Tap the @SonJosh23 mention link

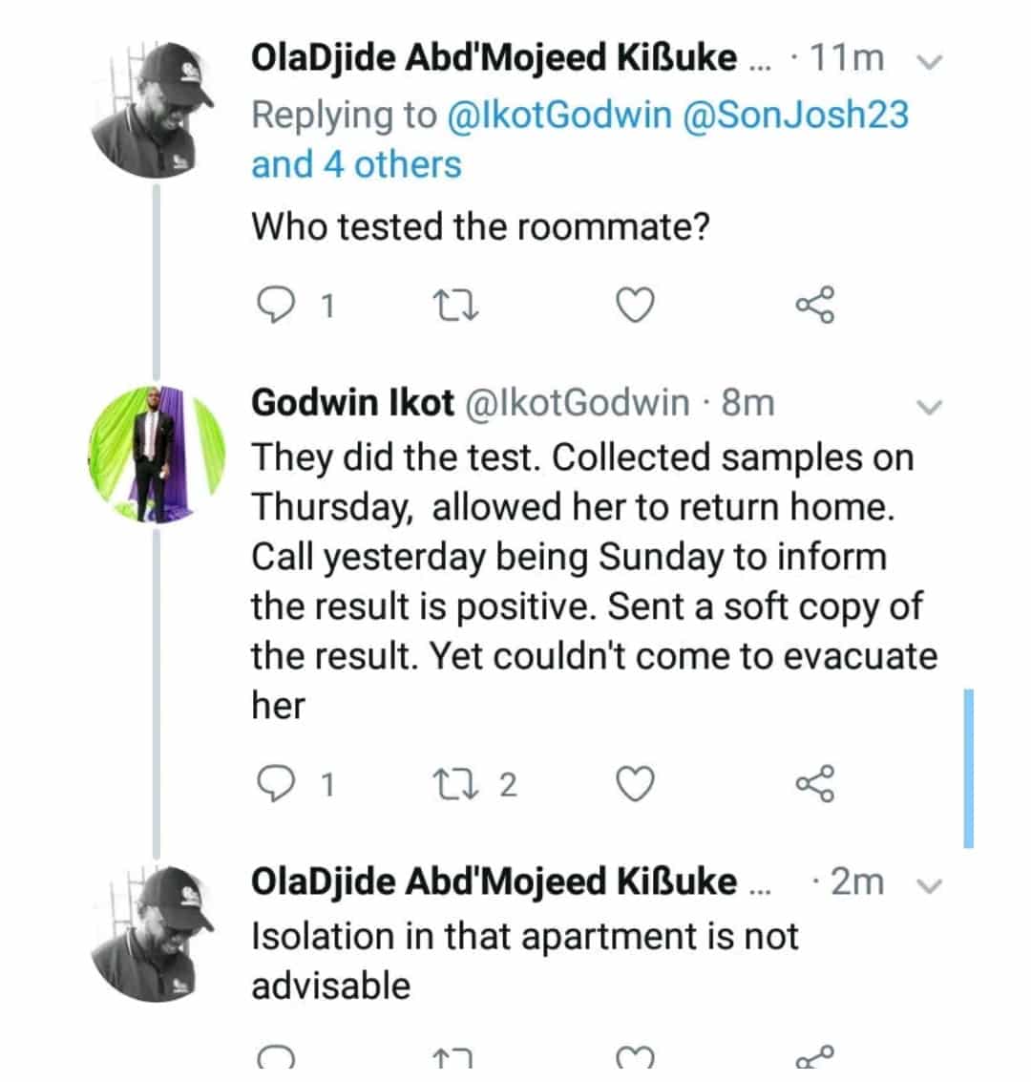click(794, 115)
